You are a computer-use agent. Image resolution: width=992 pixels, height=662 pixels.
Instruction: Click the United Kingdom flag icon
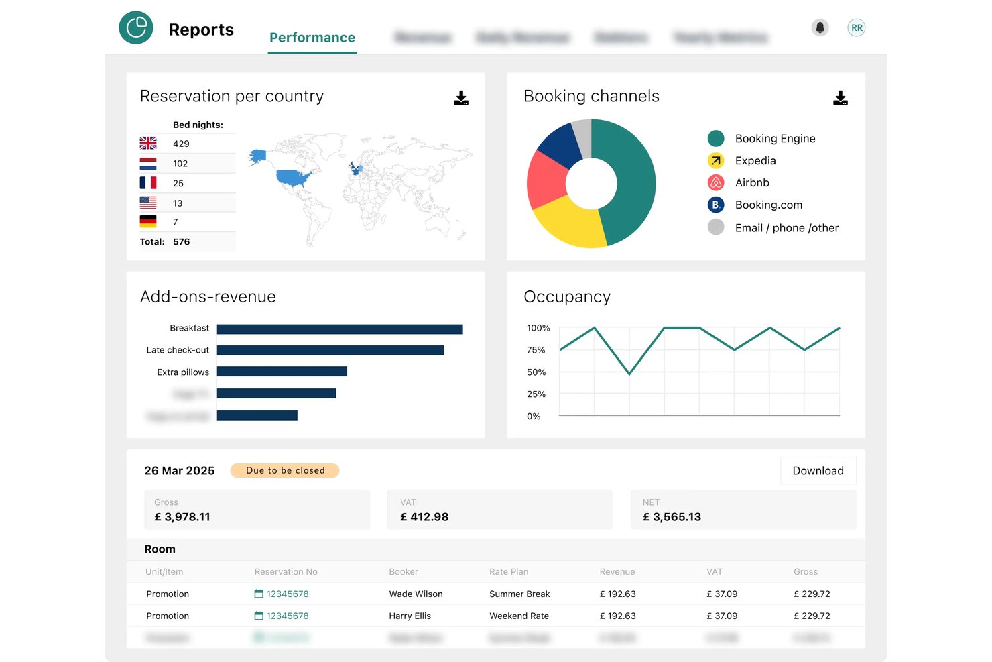point(148,144)
